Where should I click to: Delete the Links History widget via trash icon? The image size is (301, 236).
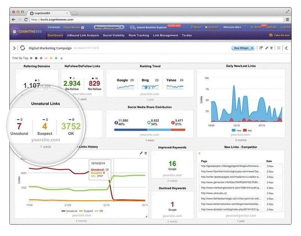coord(146,153)
